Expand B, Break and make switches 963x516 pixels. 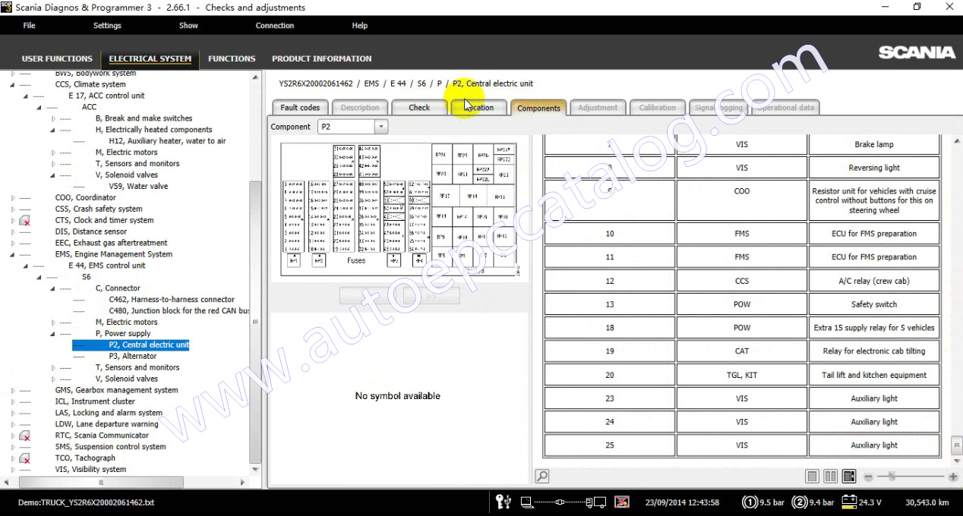pos(53,118)
